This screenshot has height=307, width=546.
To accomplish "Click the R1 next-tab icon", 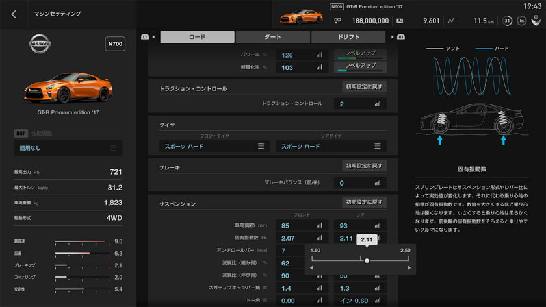I will click(401, 37).
